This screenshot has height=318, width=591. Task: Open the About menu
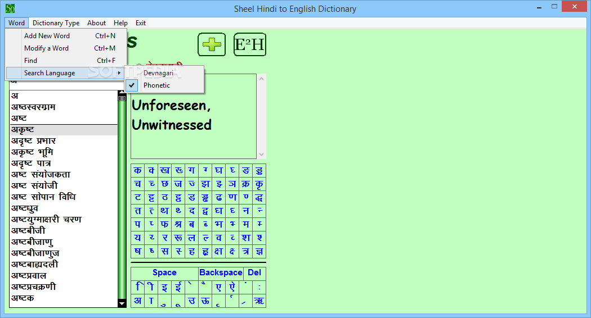click(x=96, y=23)
